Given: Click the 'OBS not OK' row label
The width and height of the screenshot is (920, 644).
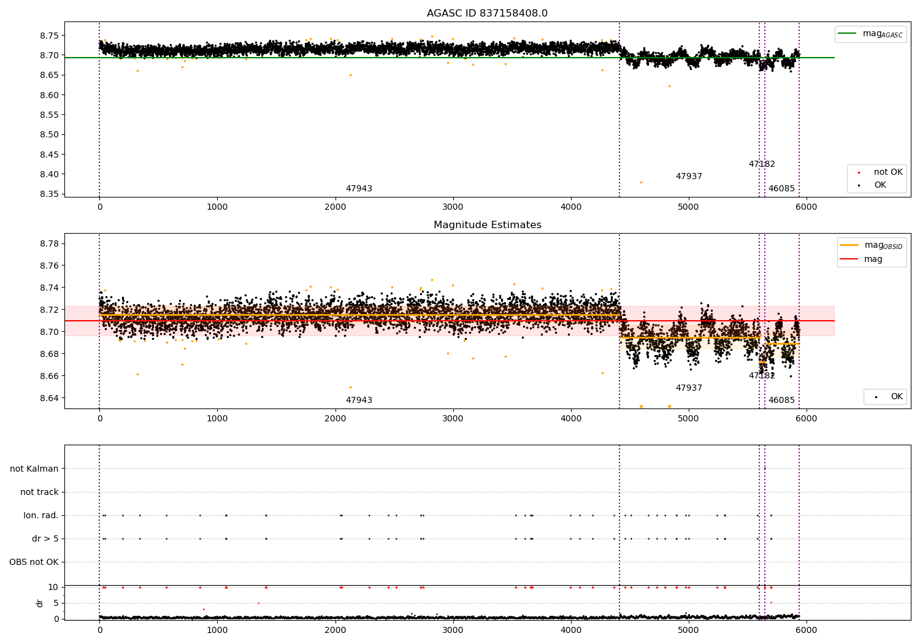Looking at the screenshot, I should click(34, 562).
